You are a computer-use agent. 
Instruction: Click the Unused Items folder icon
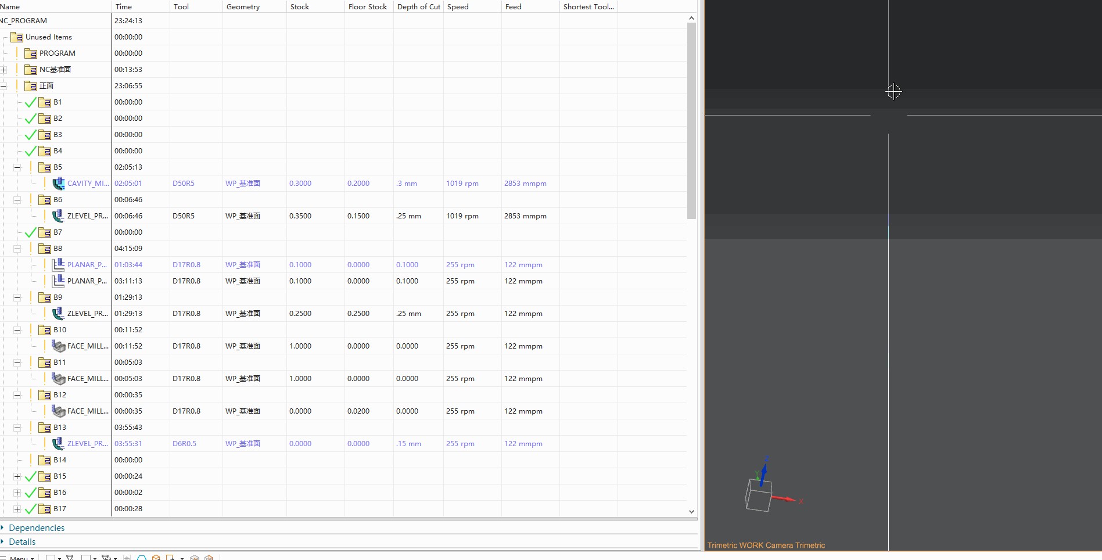(x=17, y=37)
